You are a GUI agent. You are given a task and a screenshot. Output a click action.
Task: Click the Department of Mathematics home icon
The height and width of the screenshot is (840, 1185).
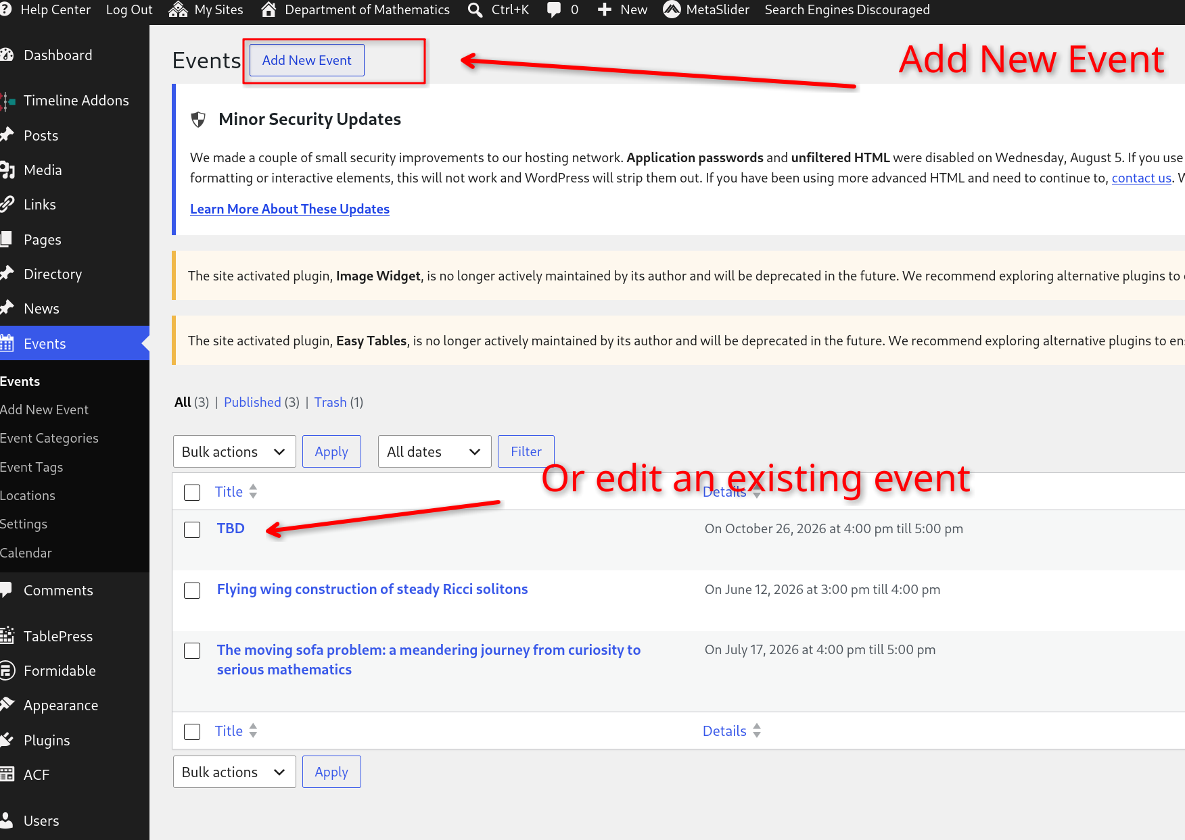(x=269, y=9)
